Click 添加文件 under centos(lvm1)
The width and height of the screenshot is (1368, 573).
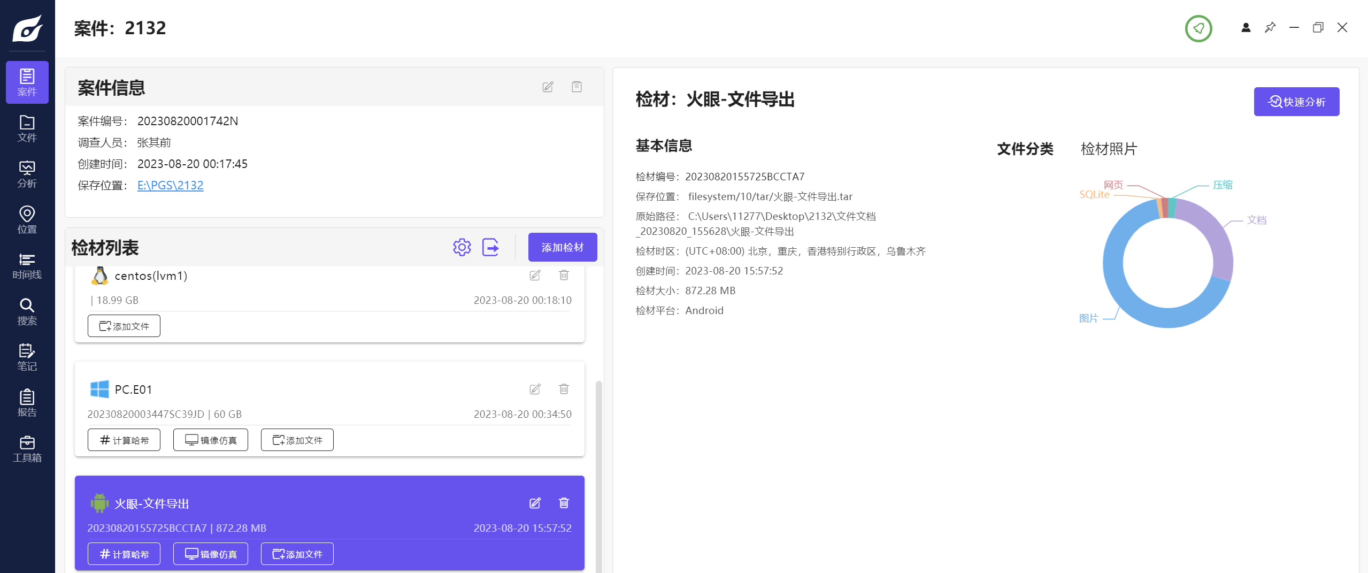[x=124, y=326]
